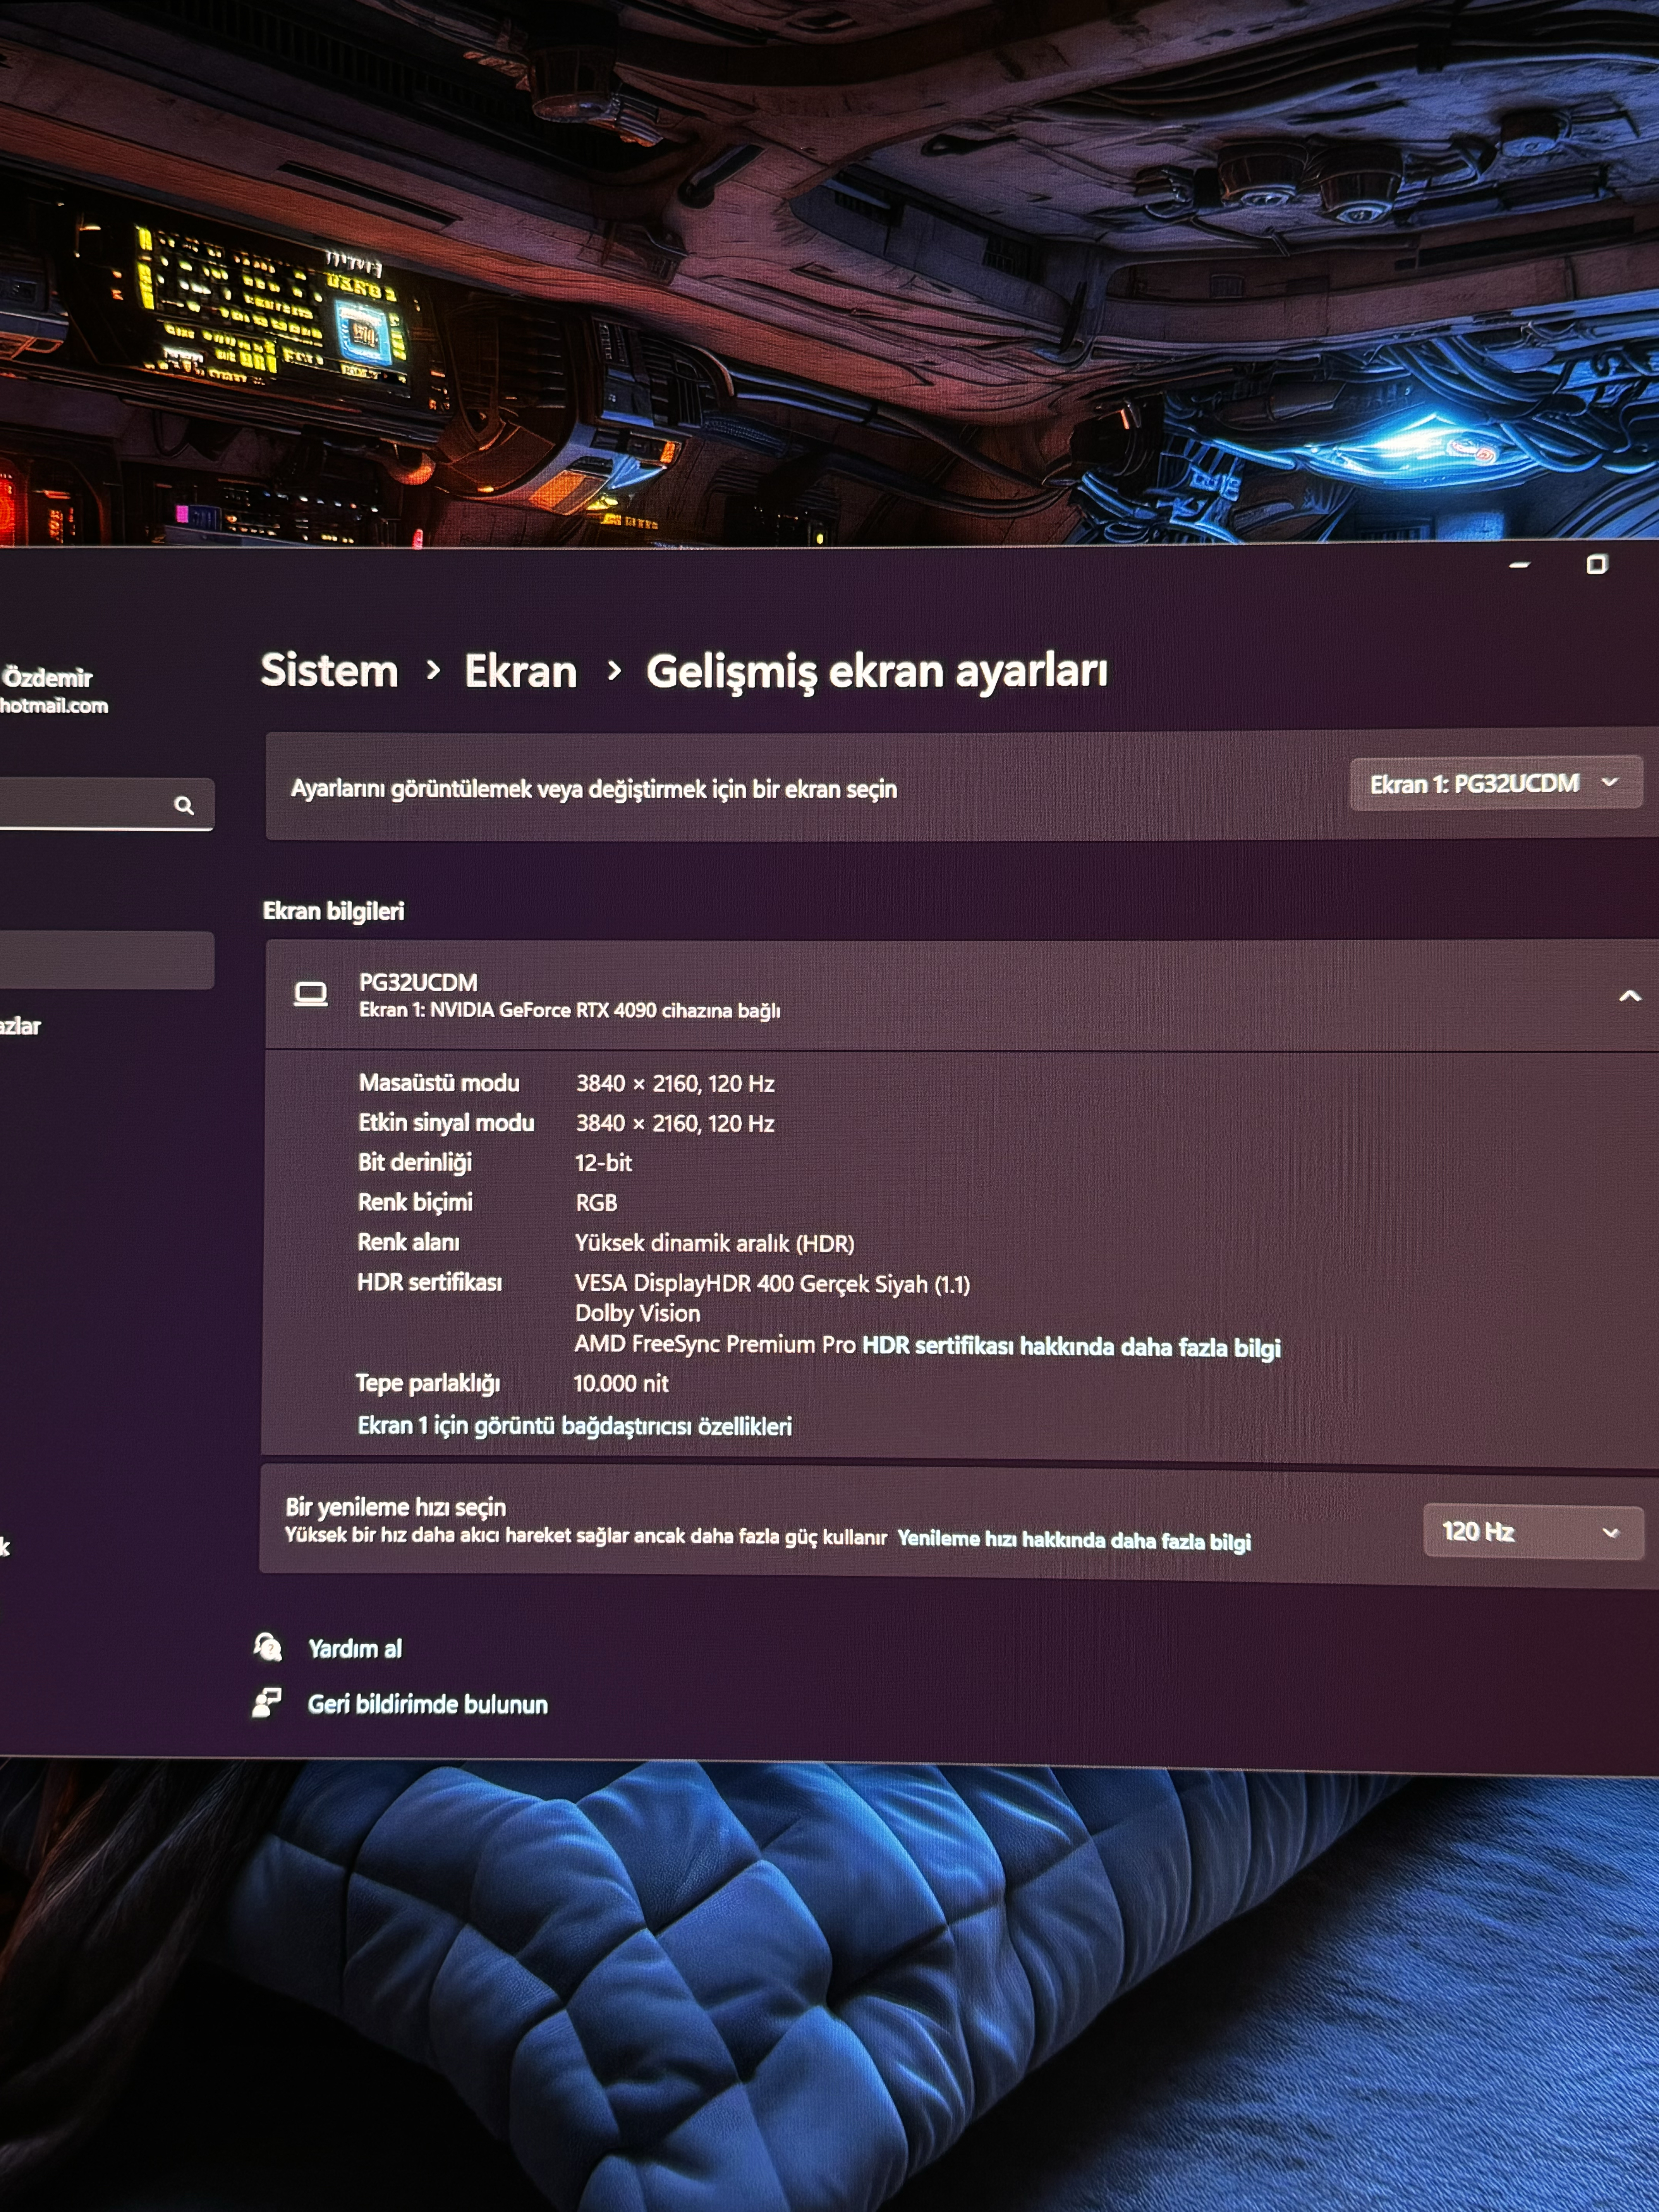Click the feedback icon beside Geri bildirimde bulunun
This screenshot has height=2212, width=1659.
(267, 1702)
